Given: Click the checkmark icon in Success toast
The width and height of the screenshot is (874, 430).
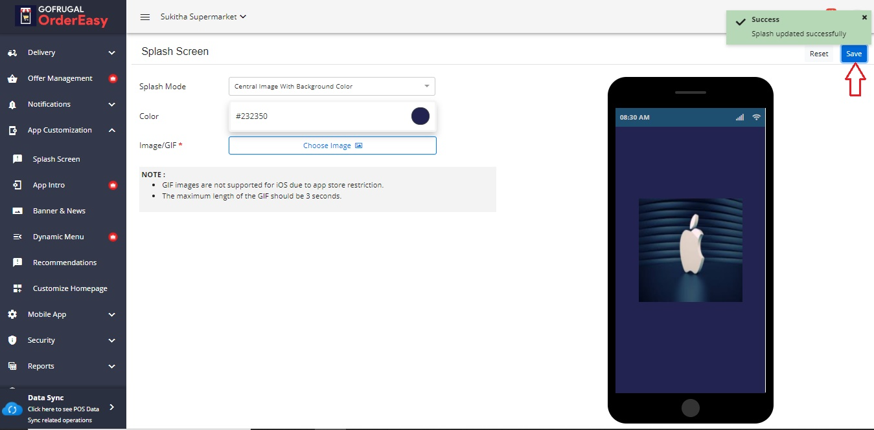Looking at the screenshot, I should (741, 21).
